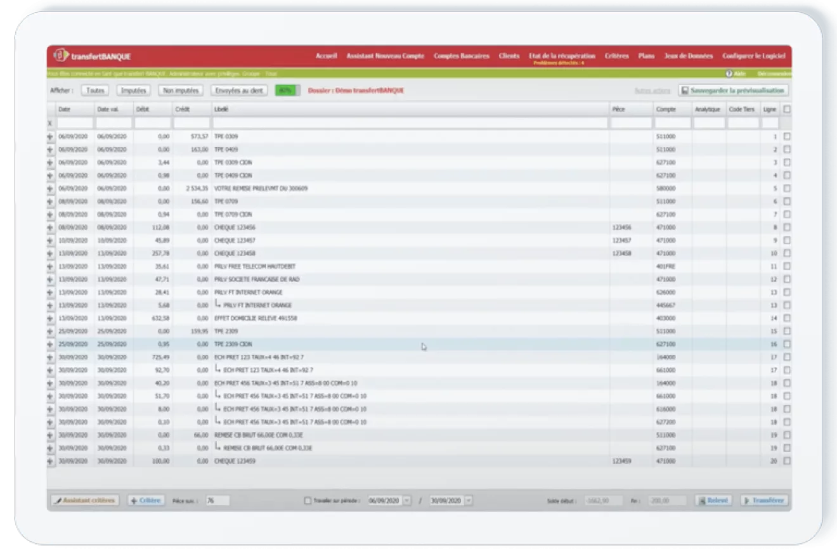Click the transfertBANQUE logo
This screenshot has height=552, width=837.
(x=93, y=56)
